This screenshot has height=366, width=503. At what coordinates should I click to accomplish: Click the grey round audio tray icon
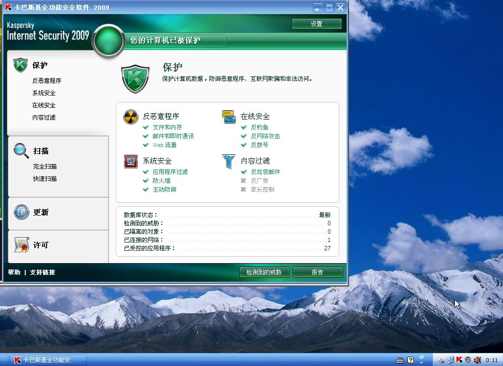point(468,360)
